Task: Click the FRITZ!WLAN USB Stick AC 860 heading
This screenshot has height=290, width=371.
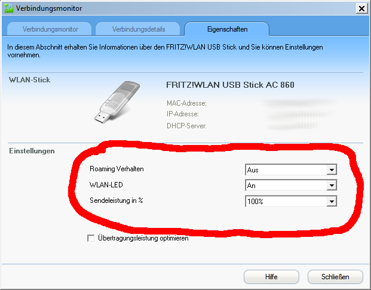Action: click(230, 85)
